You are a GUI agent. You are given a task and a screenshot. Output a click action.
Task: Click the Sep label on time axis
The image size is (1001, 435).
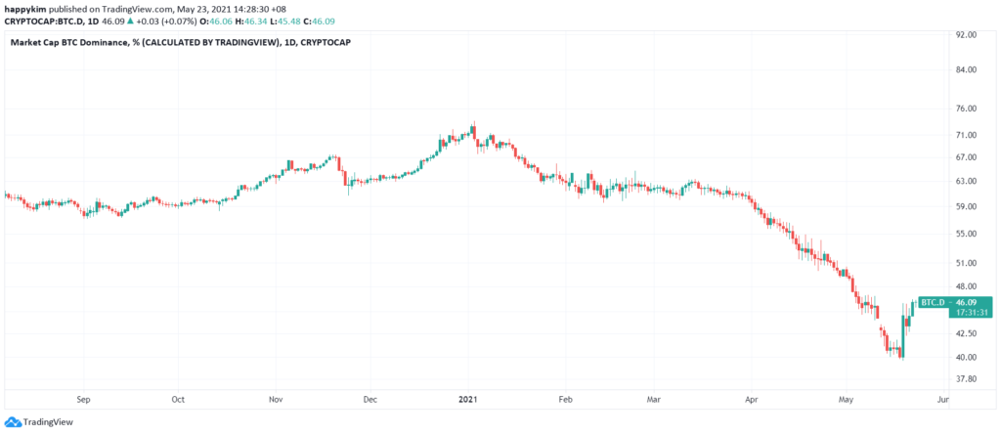pyautogui.click(x=83, y=399)
